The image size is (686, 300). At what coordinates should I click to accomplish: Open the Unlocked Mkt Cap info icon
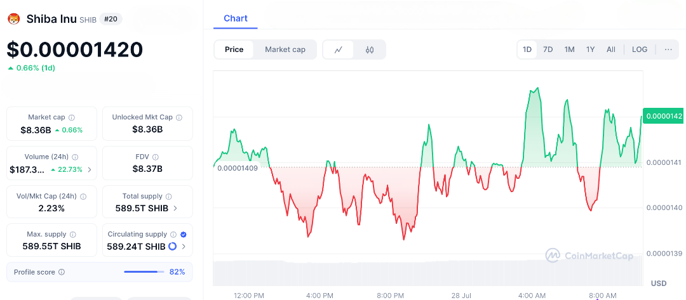tap(179, 117)
